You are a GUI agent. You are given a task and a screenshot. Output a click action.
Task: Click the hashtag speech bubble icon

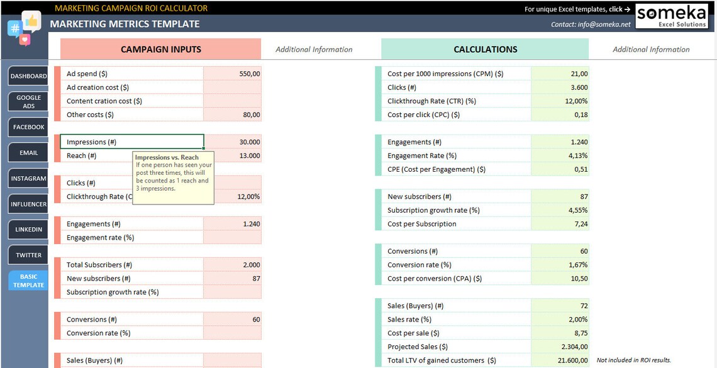coord(14,28)
